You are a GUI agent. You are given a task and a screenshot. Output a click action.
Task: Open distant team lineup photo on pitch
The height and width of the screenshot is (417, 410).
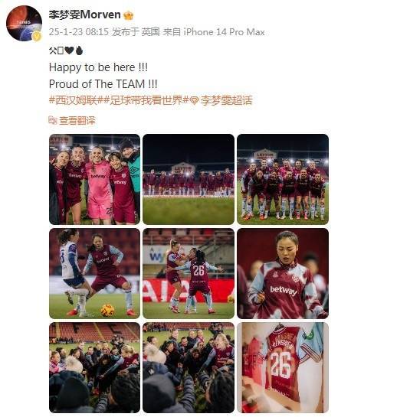pos(189,179)
